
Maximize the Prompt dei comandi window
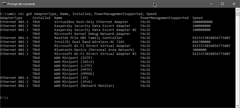[222, 4]
